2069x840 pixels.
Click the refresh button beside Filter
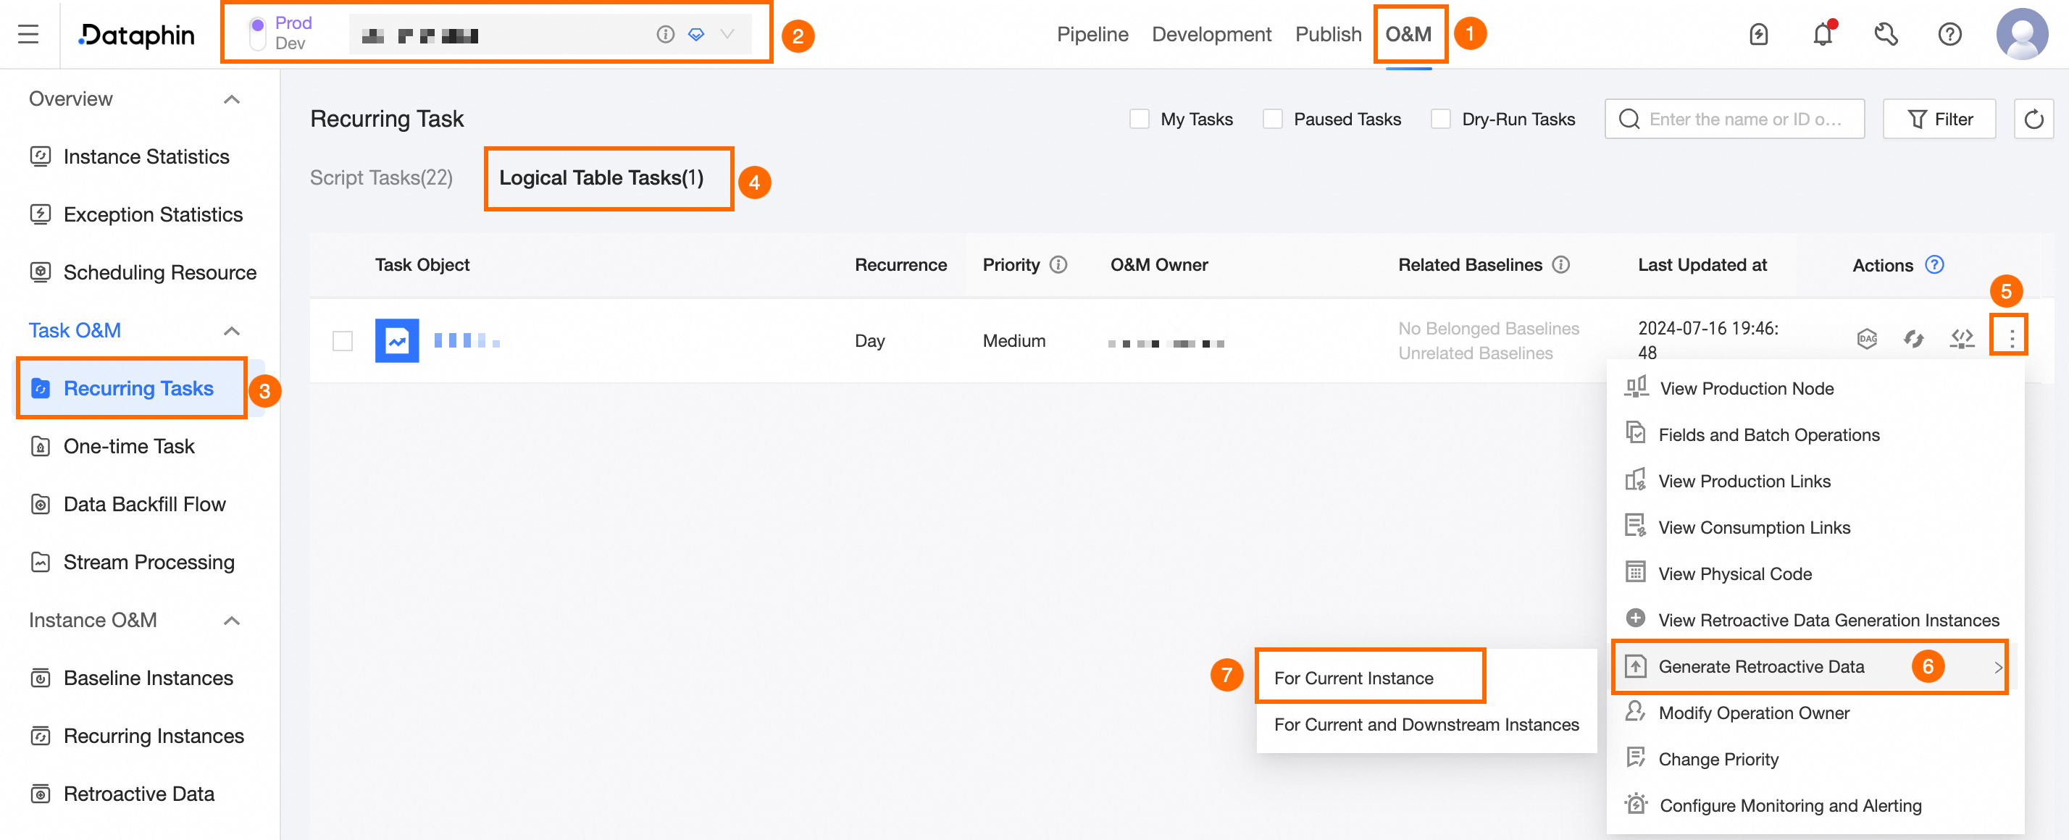pos(2033,119)
